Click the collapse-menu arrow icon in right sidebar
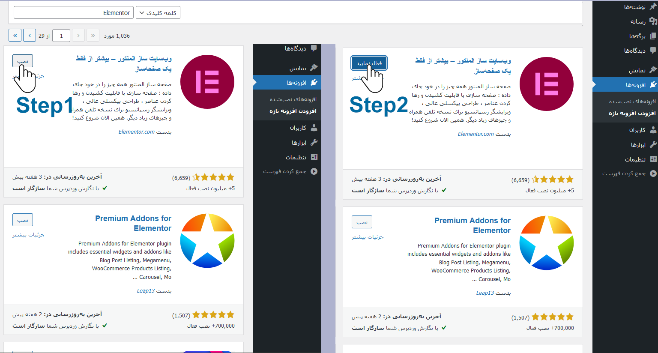658x353 pixels. (653, 174)
